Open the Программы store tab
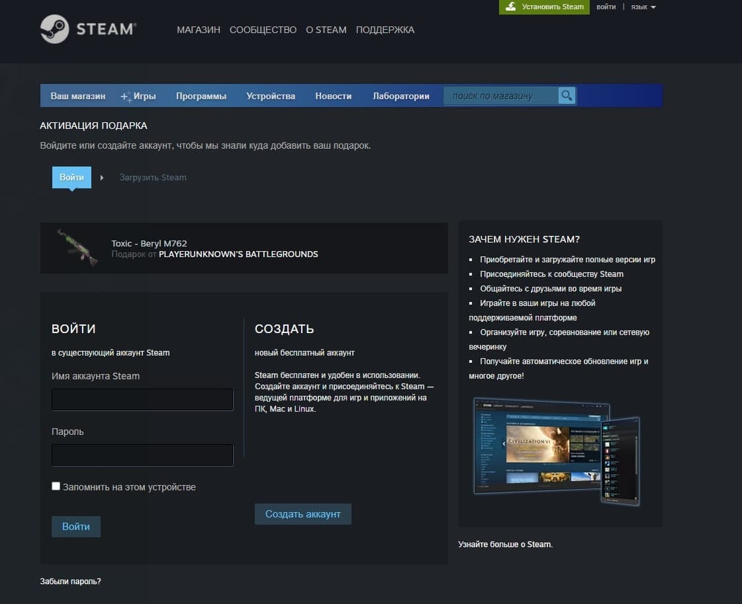This screenshot has width=742, height=604. tap(201, 96)
